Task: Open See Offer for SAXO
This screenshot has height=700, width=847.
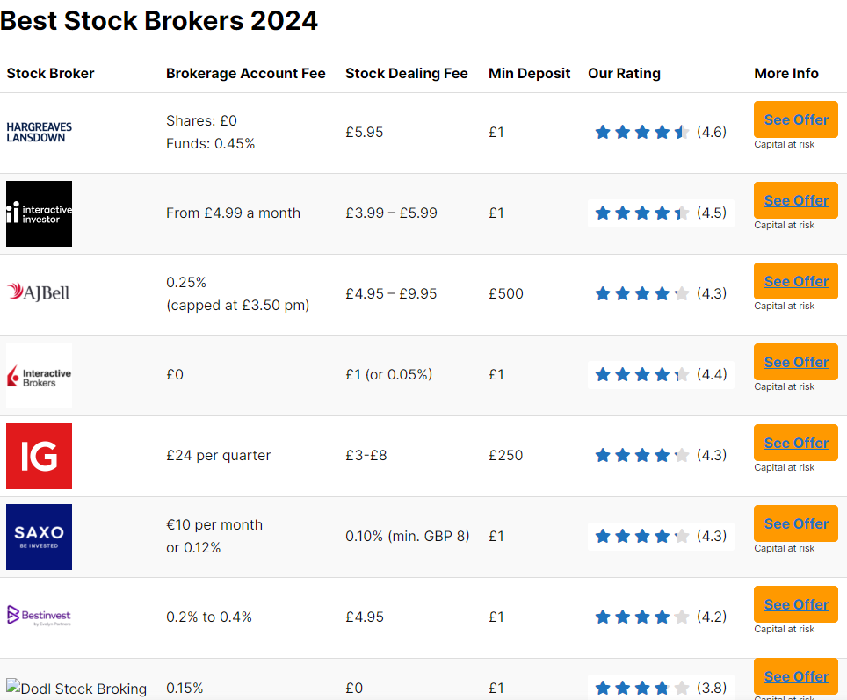Action: coord(796,523)
